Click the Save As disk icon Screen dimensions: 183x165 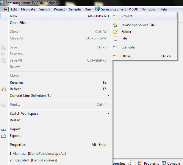click(4, 54)
